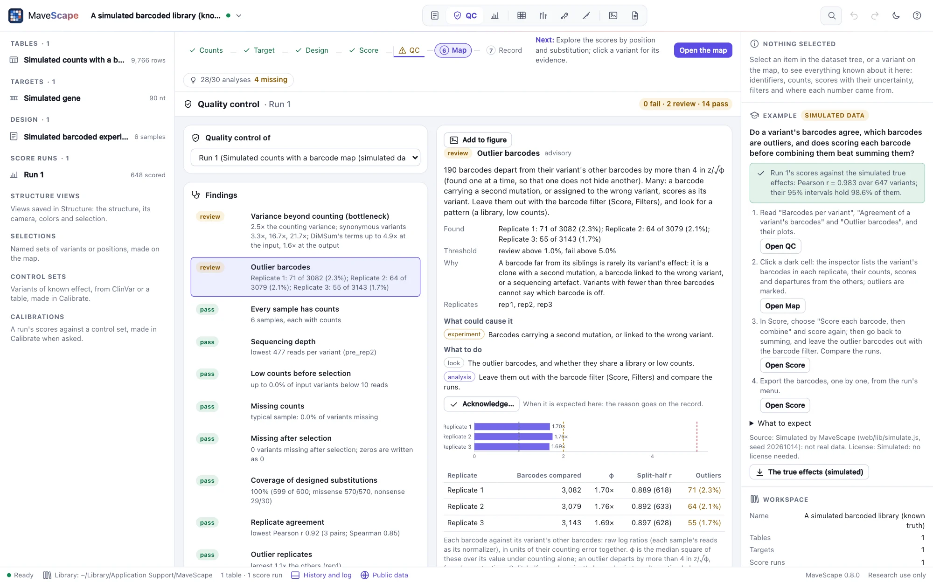
Task: Open Run 1 in score runs
Action: pos(88,174)
